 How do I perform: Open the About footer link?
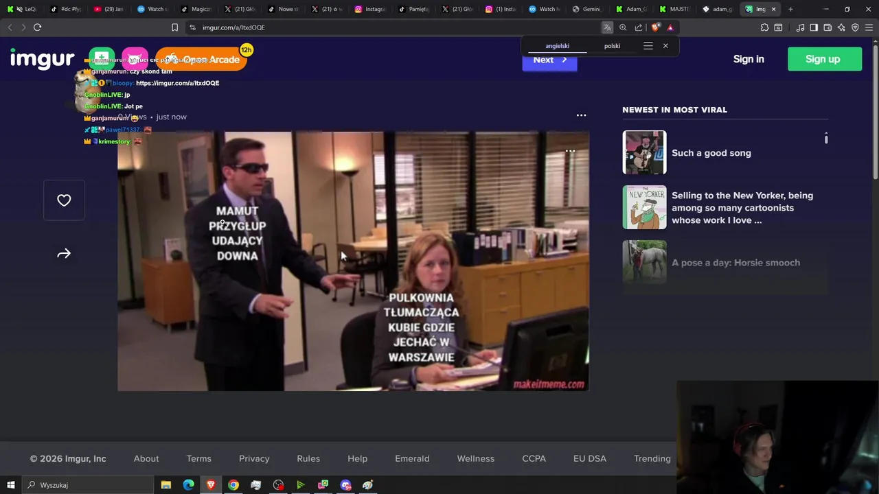pos(146,458)
